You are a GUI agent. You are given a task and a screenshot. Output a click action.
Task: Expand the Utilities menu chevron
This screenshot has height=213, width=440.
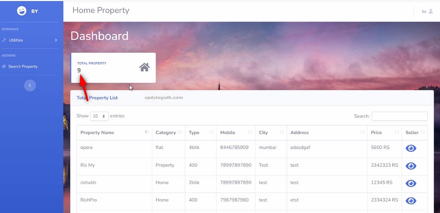click(x=56, y=40)
